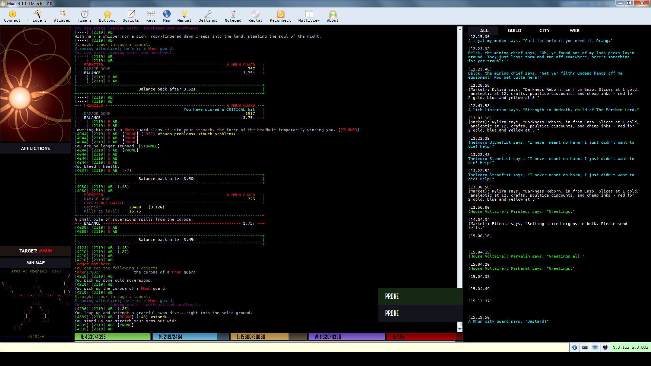Screen dimensions: 651x366
Task: Open the WEB tab panel
Action: pyautogui.click(x=574, y=30)
